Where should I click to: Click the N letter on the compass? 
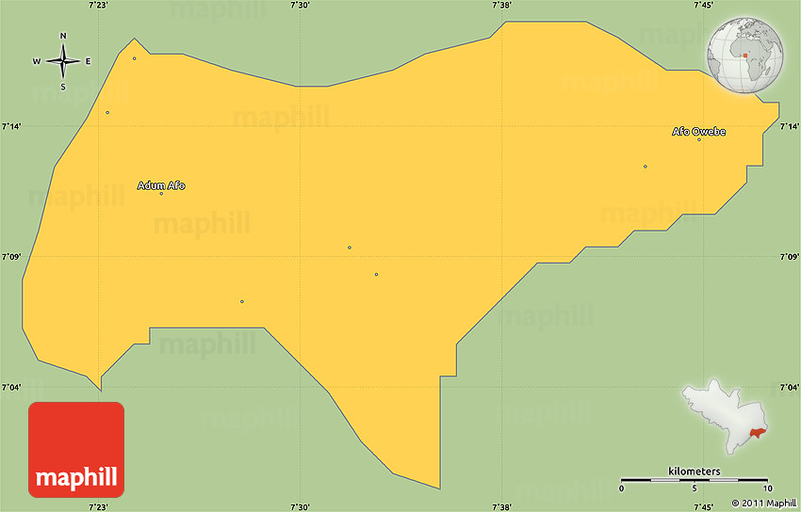coord(63,36)
